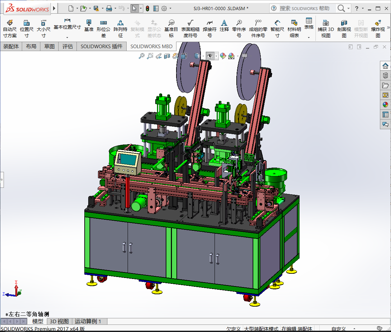Click the Rebuild traffic light icon
Viewport: 391px width, 332px height.
(147, 8)
